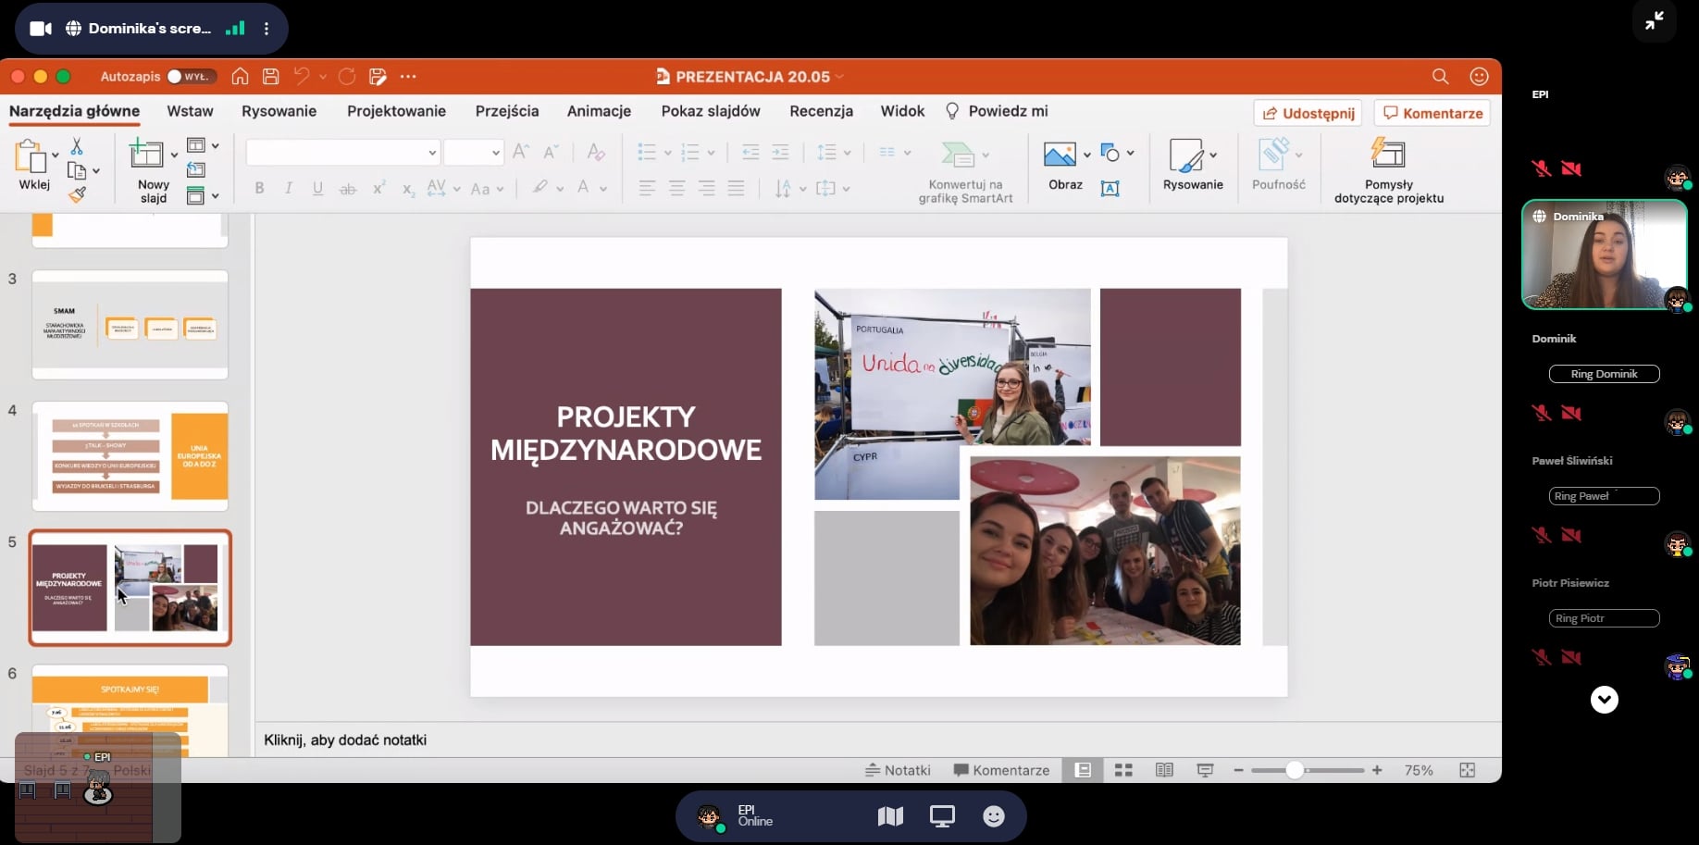1699x845 pixels.
Task: Click the Cut scissors icon
Action: click(x=77, y=146)
